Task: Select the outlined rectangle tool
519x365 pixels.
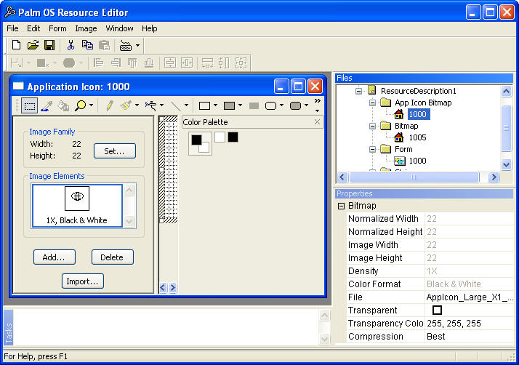Action: click(204, 105)
